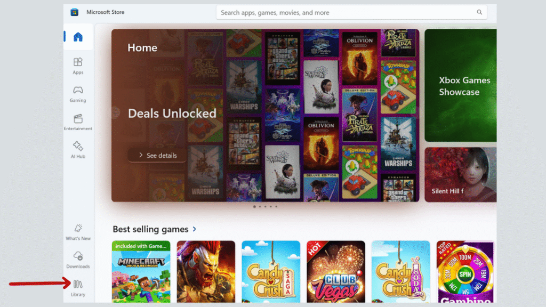Viewport: 546px width, 307px height.
Task: Open Candy Crush Saga thumbnail
Action: [x=271, y=271]
